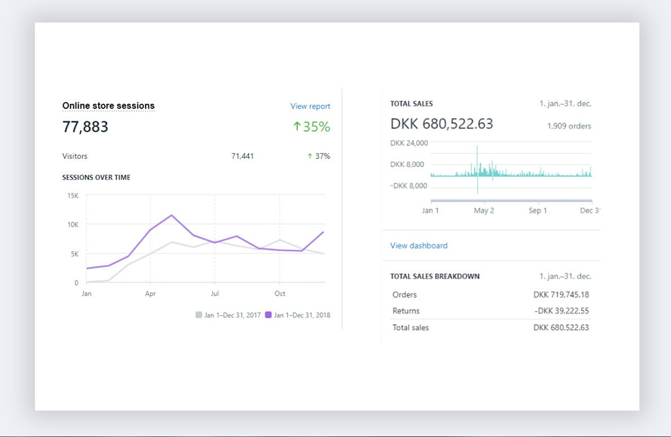The image size is (671, 437).
Task: Click the May 2 axis label
Action: click(x=484, y=211)
